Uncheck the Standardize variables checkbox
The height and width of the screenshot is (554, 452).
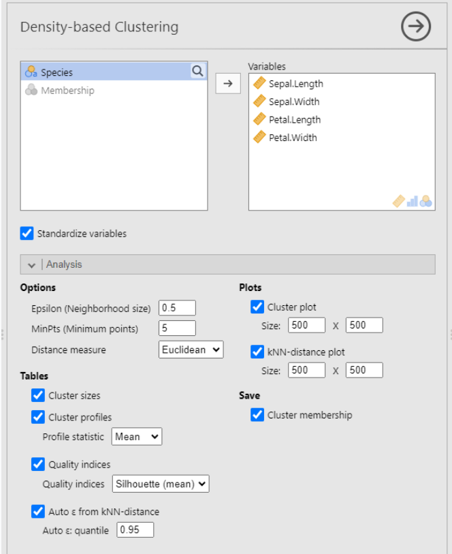(27, 234)
